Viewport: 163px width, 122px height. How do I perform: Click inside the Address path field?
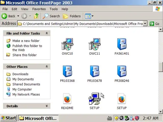point(80,24)
